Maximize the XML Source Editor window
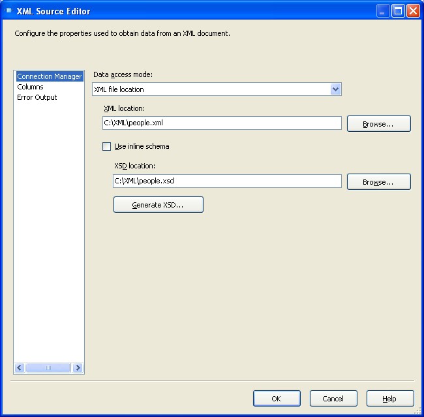The image size is (424, 417). [399, 11]
